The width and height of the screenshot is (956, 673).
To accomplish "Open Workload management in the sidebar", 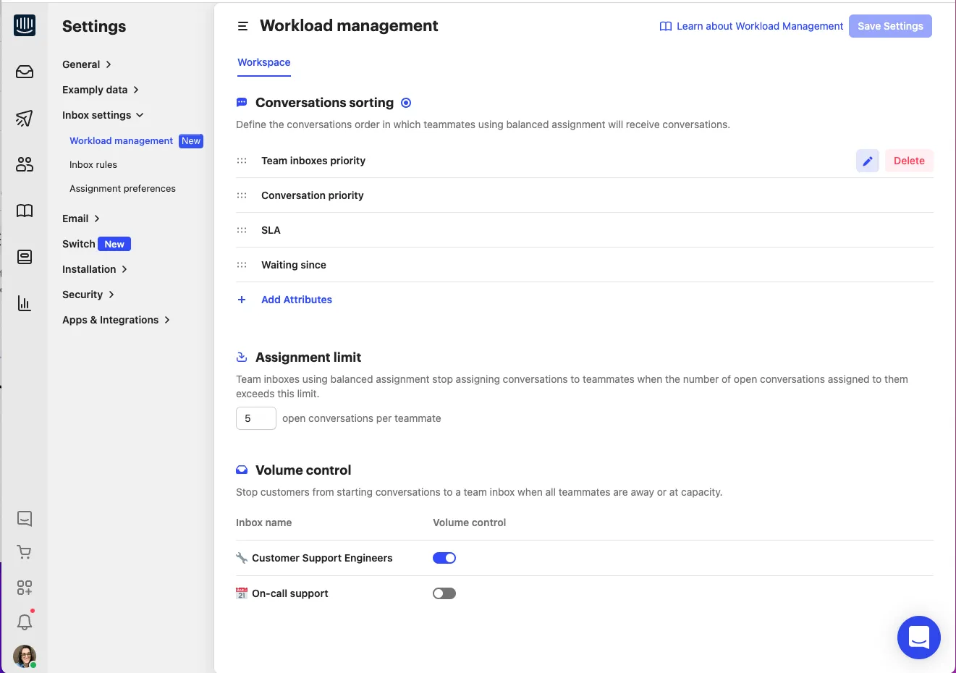I will coord(122,141).
